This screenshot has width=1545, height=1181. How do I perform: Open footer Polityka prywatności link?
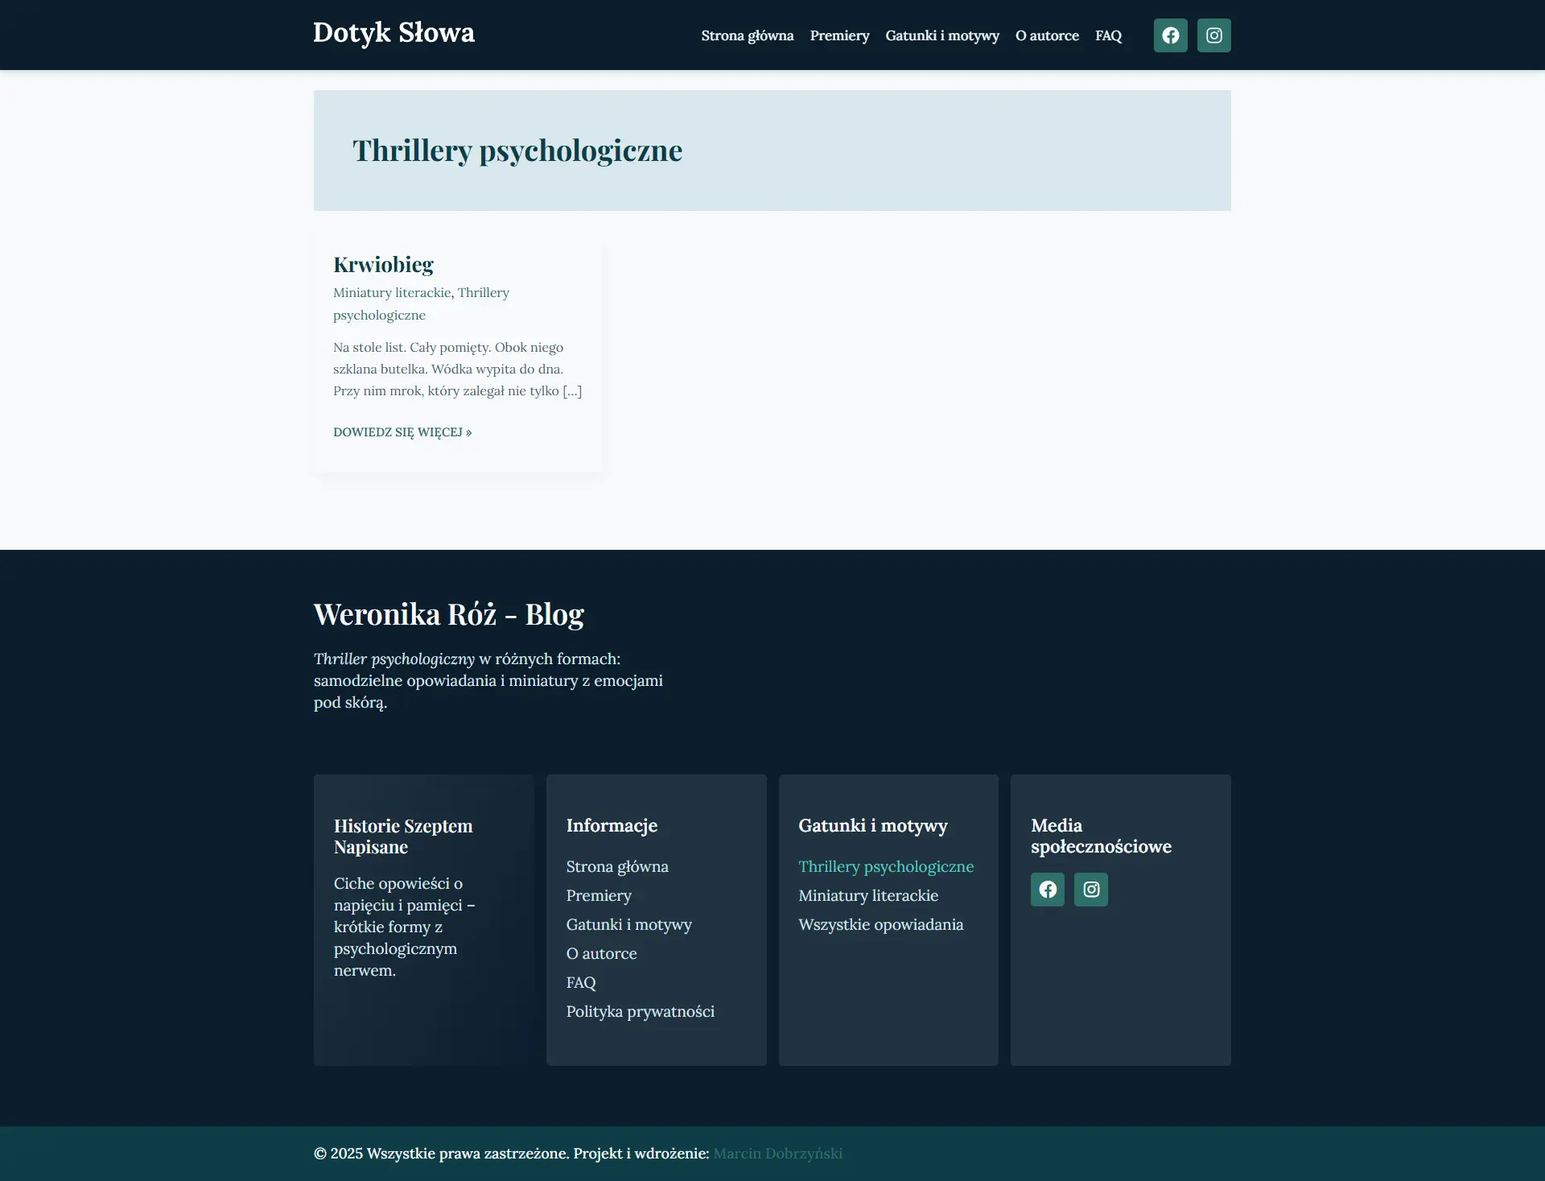[640, 1012]
